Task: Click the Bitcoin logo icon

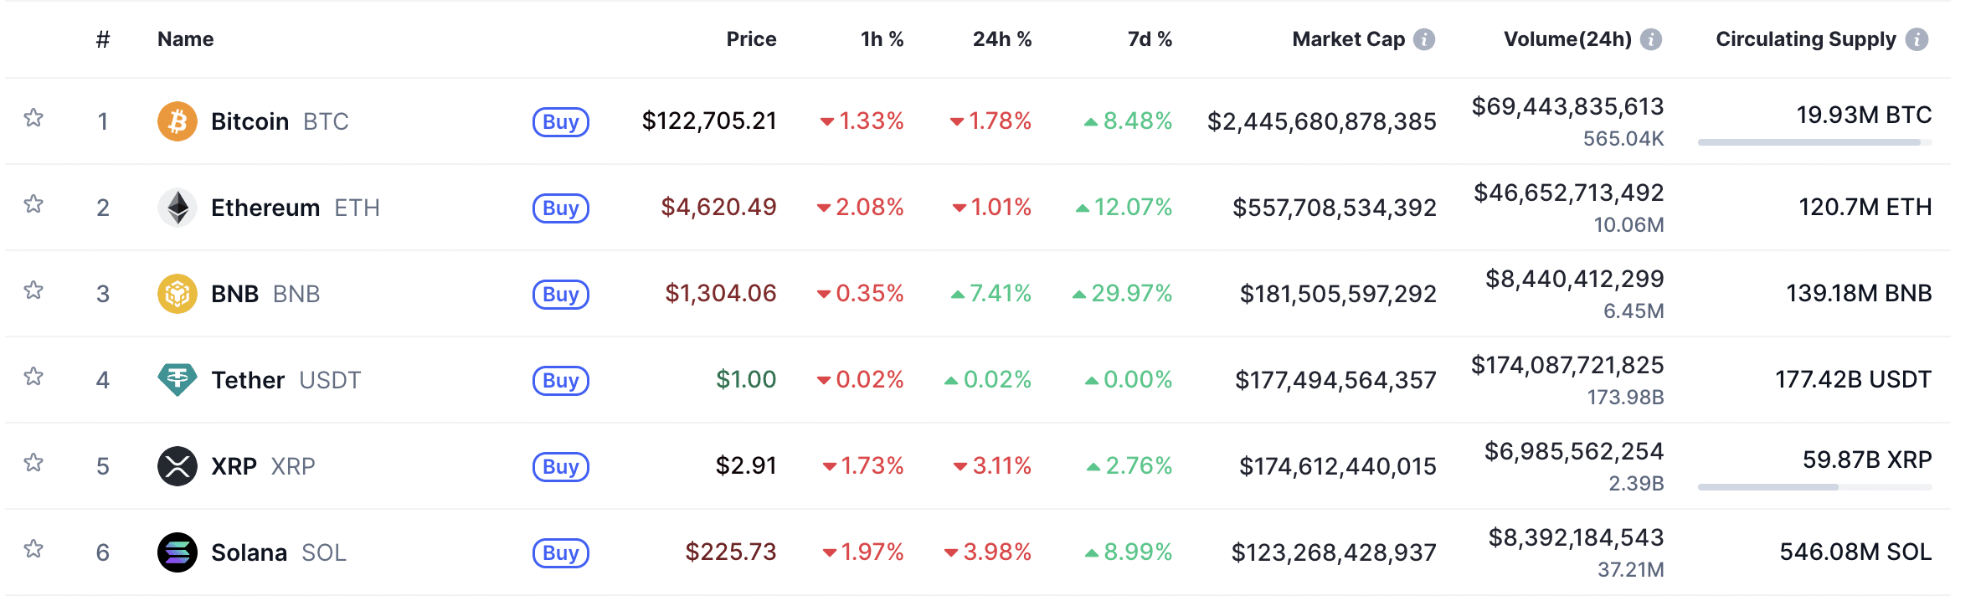Action: (178, 121)
